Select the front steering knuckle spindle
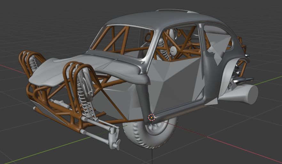Screen dimensions: 282x164 [114, 138]
